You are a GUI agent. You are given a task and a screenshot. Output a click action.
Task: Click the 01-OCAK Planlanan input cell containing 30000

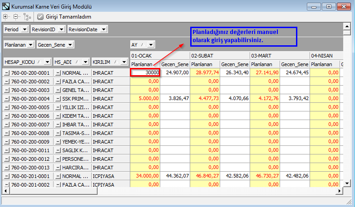(x=145, y=72)
